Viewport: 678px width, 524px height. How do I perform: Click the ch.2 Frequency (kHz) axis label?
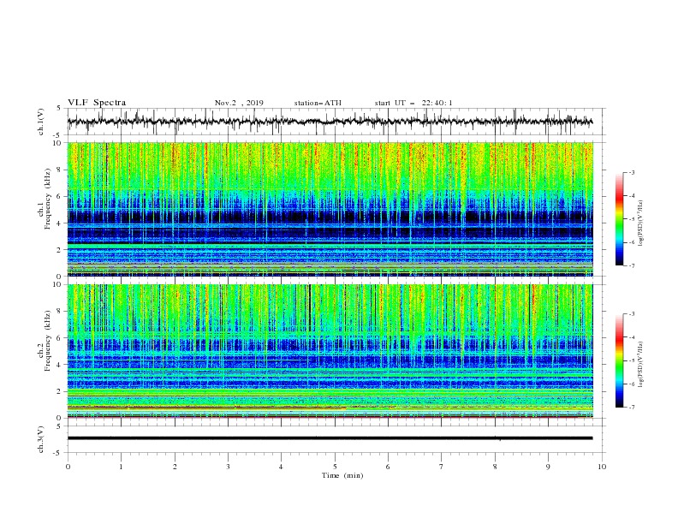click(x=45, y=340)
